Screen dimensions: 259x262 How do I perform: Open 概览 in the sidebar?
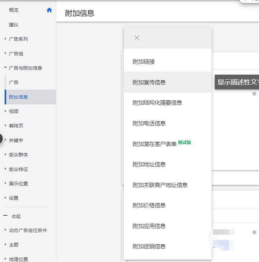pos(13,10)
